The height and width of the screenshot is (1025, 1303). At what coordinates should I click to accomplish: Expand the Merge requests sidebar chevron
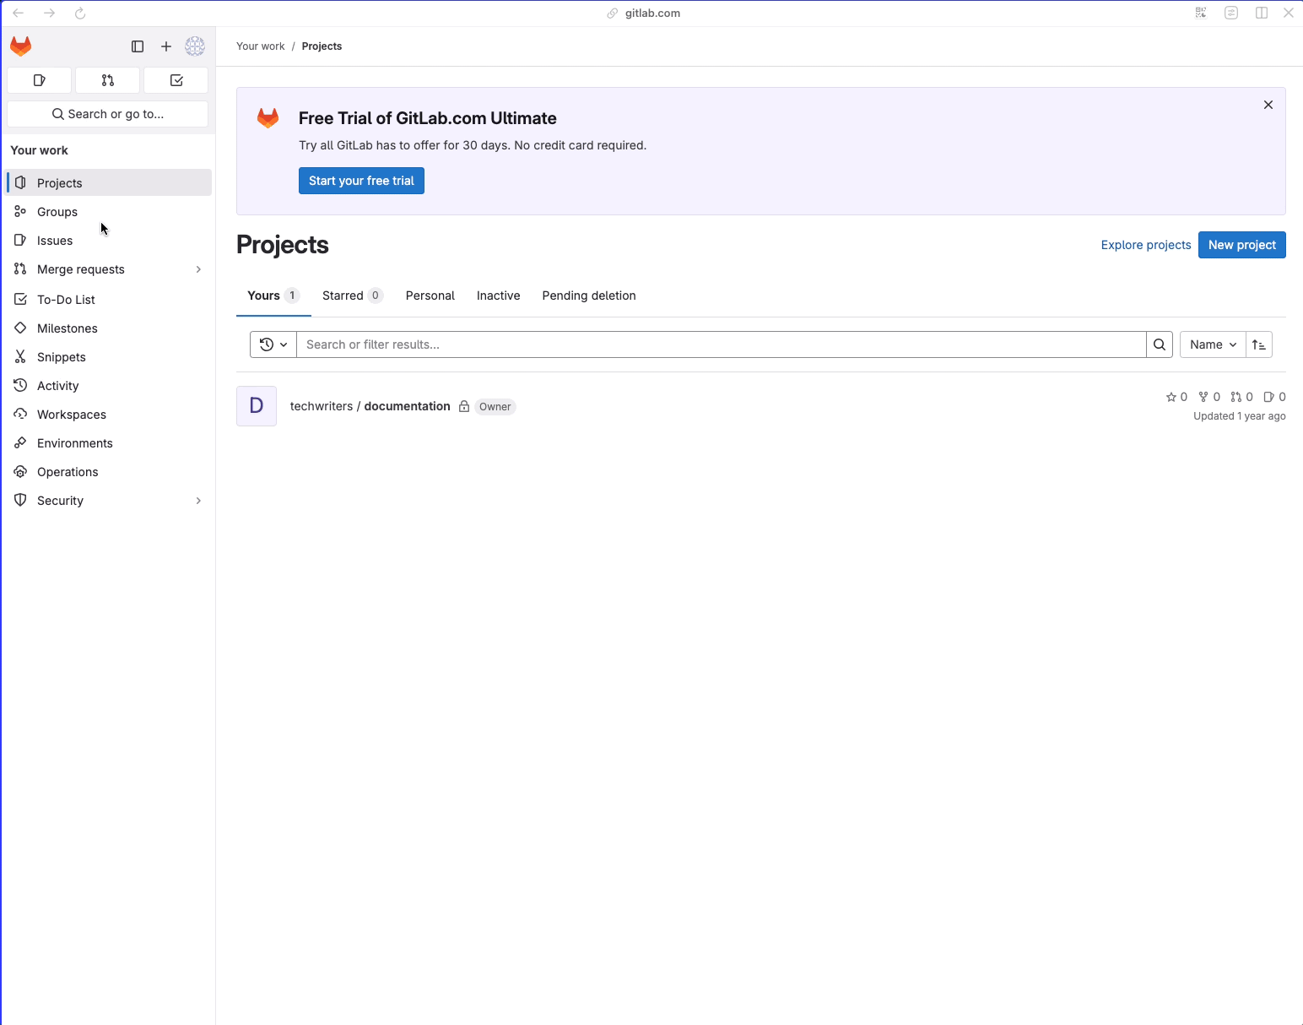pyautogui.click(x=197, y=268)
